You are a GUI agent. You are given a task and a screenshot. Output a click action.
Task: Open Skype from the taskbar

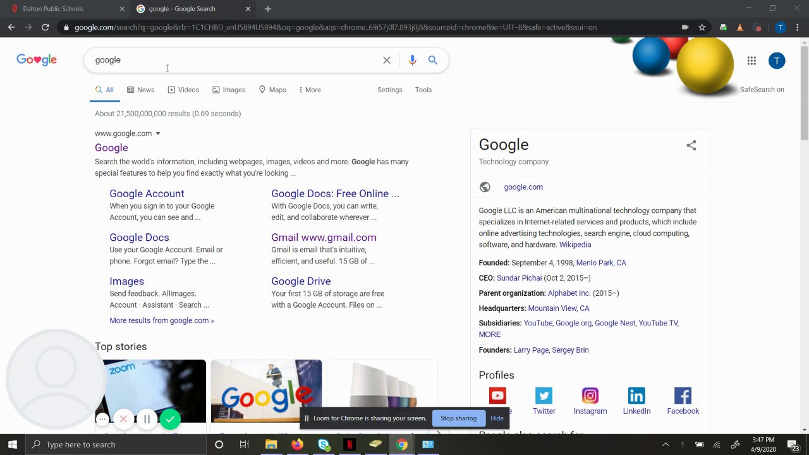point(324,444)
